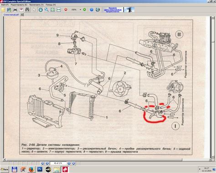This screenshot has width=216, height=173.
Task: Print the document using printer icon
Action: coord(15,10)
